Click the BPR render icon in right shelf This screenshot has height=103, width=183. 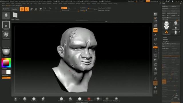[155, 14]
